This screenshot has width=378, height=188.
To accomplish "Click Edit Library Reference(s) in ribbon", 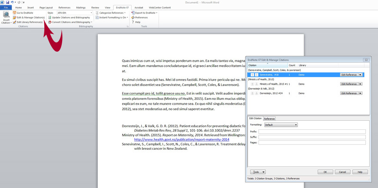I will click(x=28, y=22).
